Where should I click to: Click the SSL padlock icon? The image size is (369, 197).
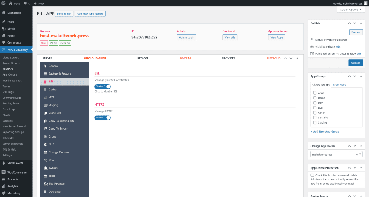[x=45, y=82]
